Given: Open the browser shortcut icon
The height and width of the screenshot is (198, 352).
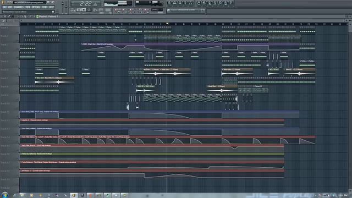Looking at the screenshot, I should [x=185, y=3].
